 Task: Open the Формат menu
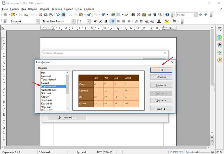click(x=45, y=9)
